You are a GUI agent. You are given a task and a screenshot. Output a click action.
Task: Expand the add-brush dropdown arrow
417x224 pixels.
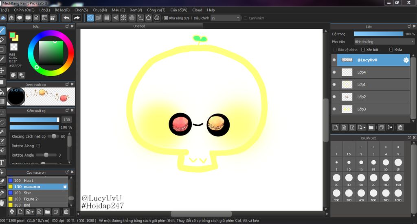coord(33,212)
